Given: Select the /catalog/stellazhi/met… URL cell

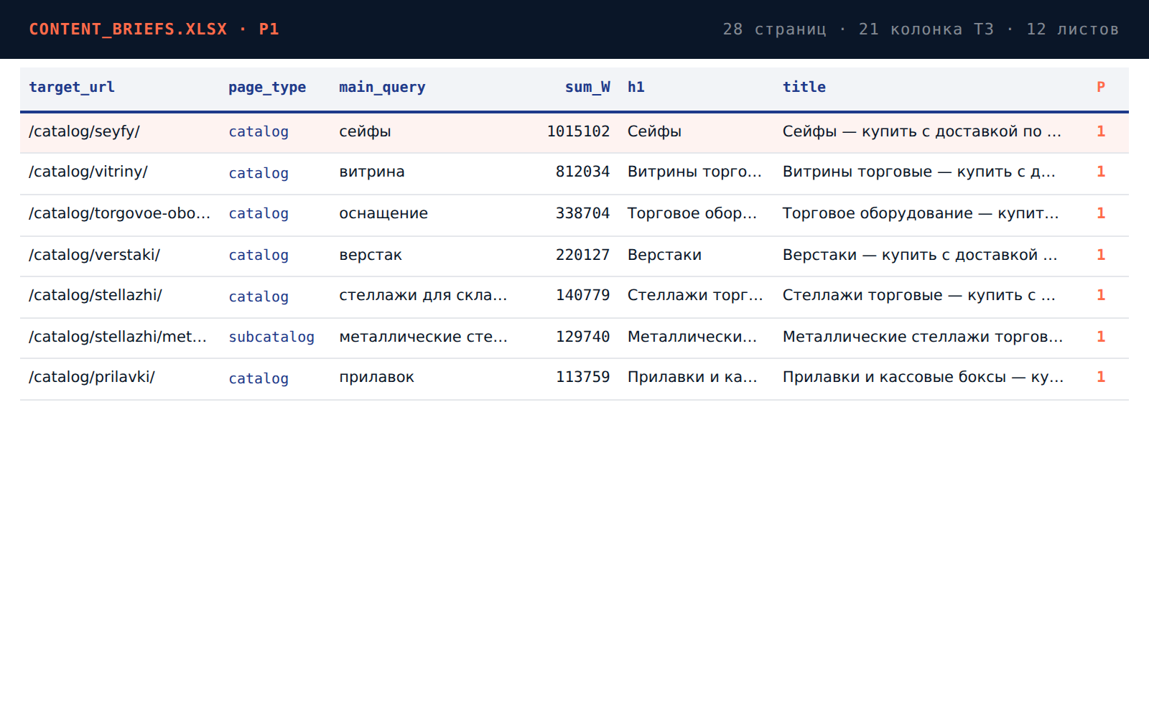Looking at the screenshot, I should [118, 337].
